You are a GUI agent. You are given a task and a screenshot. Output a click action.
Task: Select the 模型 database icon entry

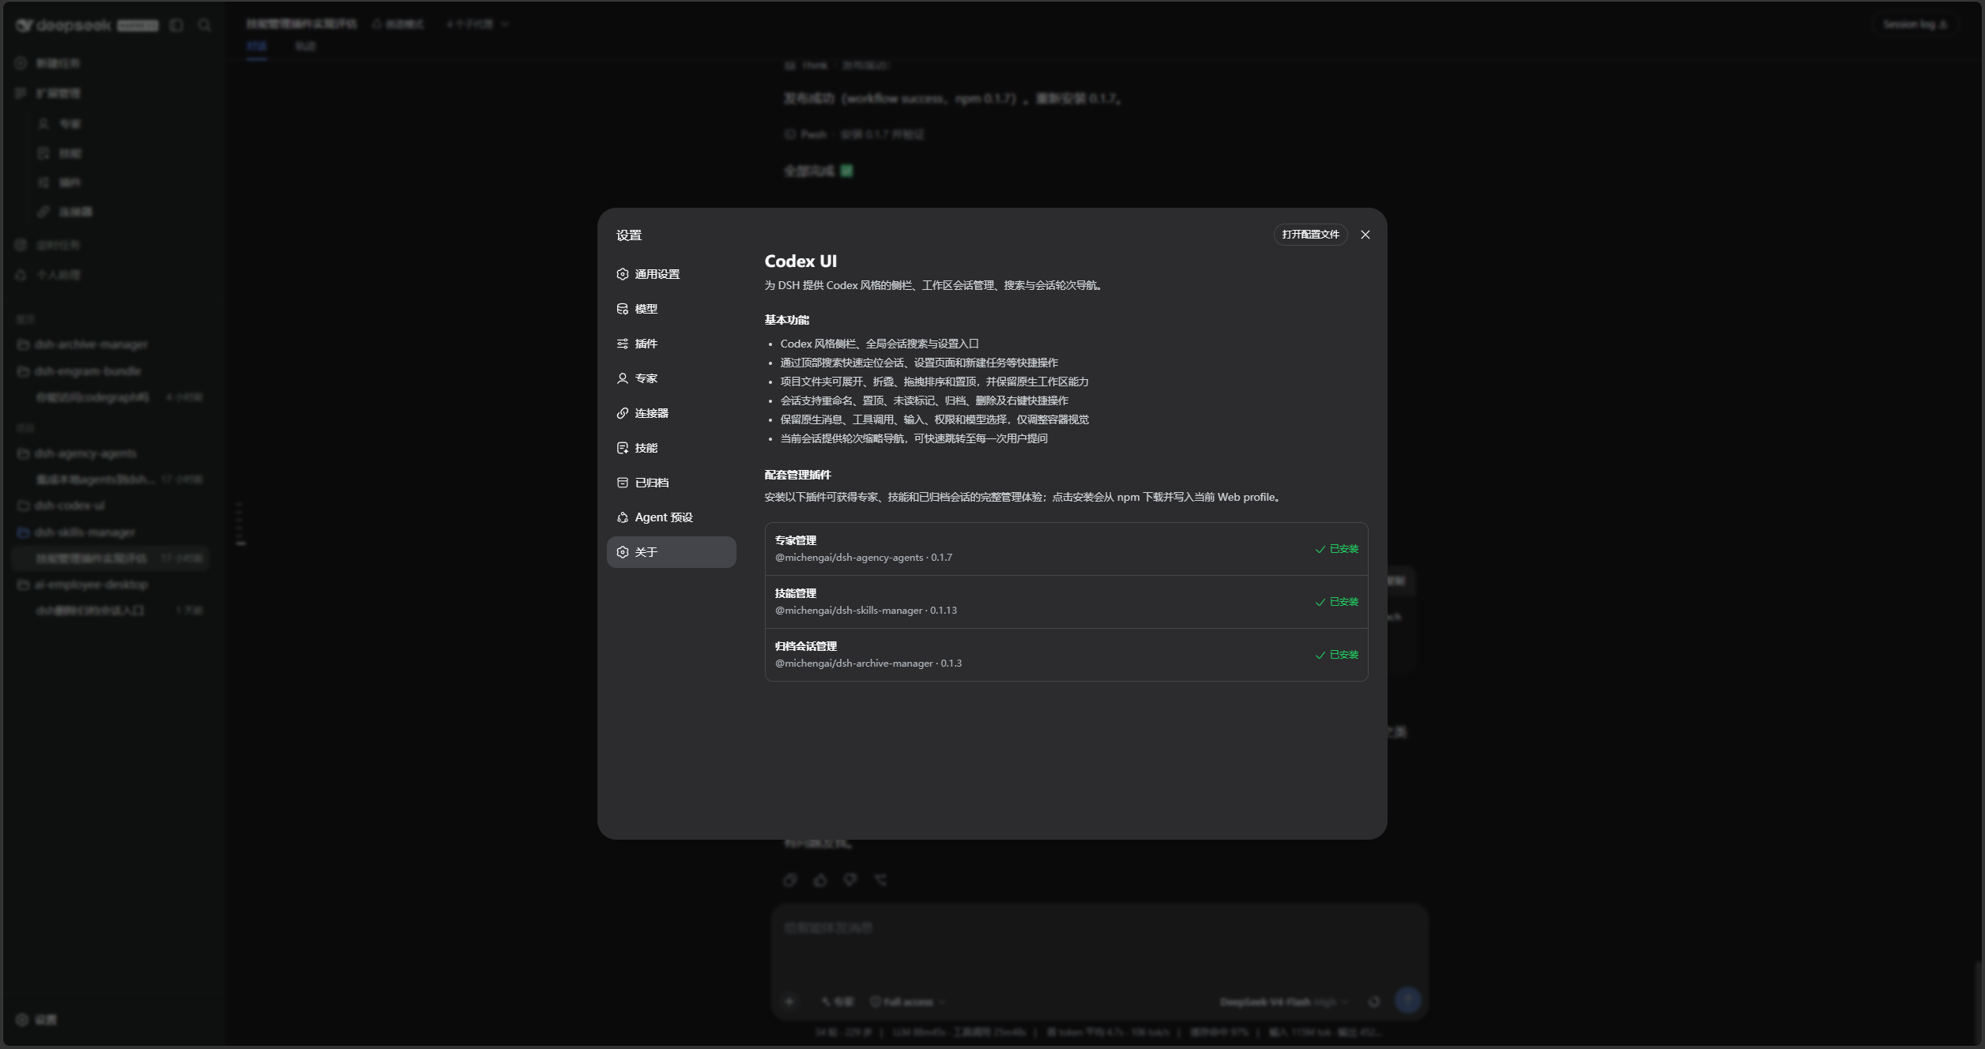(671, 309)
